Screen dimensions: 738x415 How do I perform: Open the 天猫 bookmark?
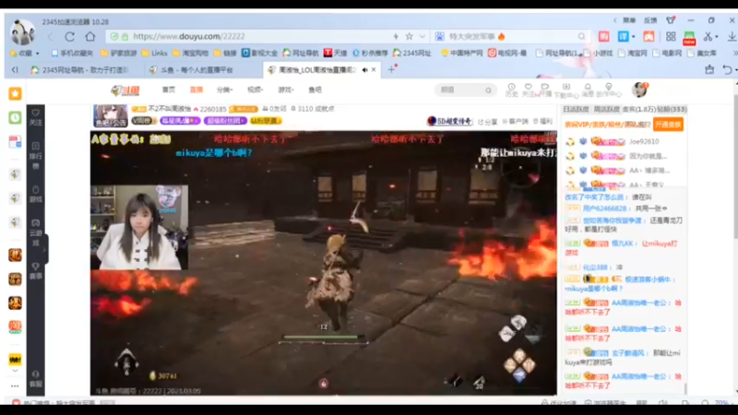click(x=335, y=53)
